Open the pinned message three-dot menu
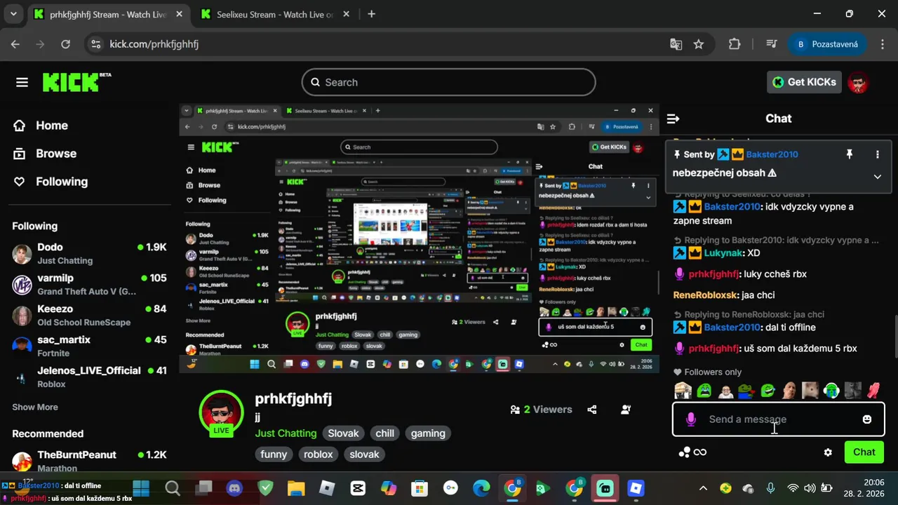 877,154
